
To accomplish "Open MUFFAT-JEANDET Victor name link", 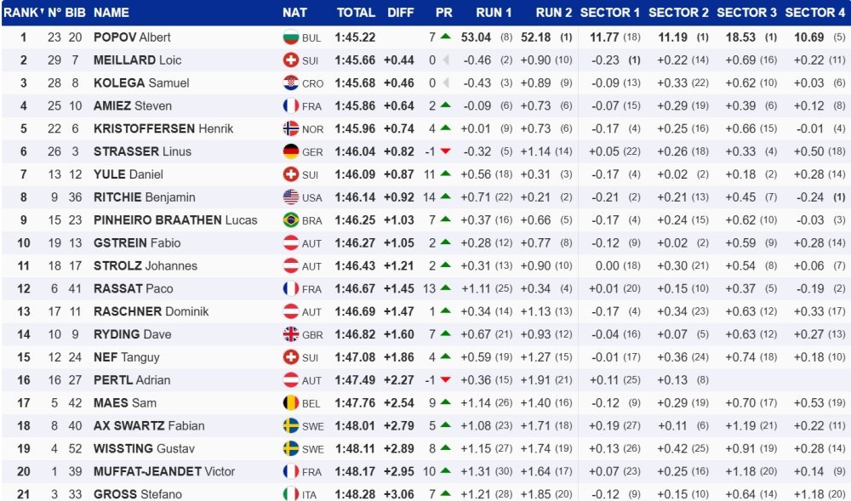I will [x=164, y=471].
